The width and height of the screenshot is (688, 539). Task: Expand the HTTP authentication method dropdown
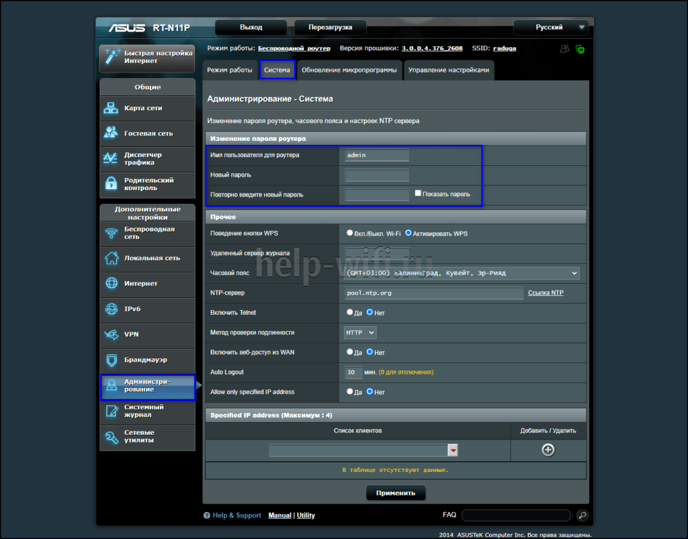[x=360, y=332]
